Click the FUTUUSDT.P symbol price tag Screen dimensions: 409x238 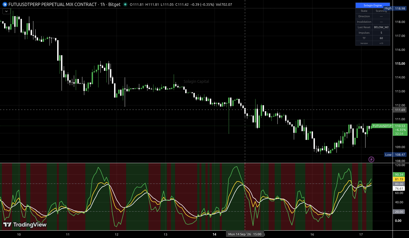tap(382, 126)
